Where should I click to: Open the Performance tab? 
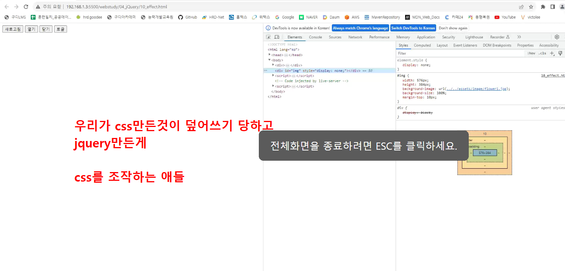pyautogui.click(x=379, y=37)
